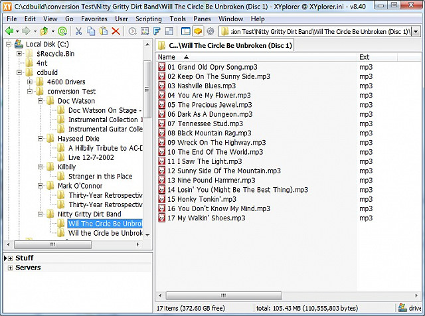Toggle the dual pane layout icon
The height and width of the screenshot is (316, 425).
(186, 31)
